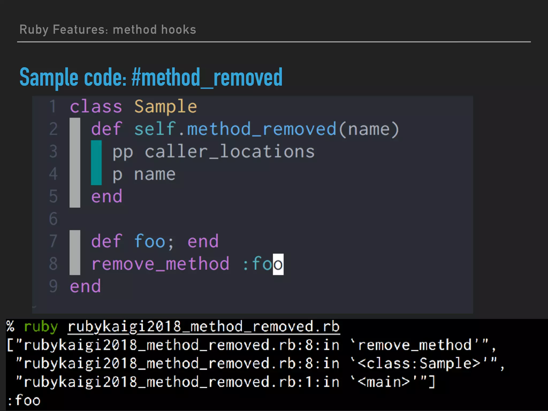Click 'caller_locations' on line 3
Image resolution: width=548 pixels, height=411 pixels.
230,151
